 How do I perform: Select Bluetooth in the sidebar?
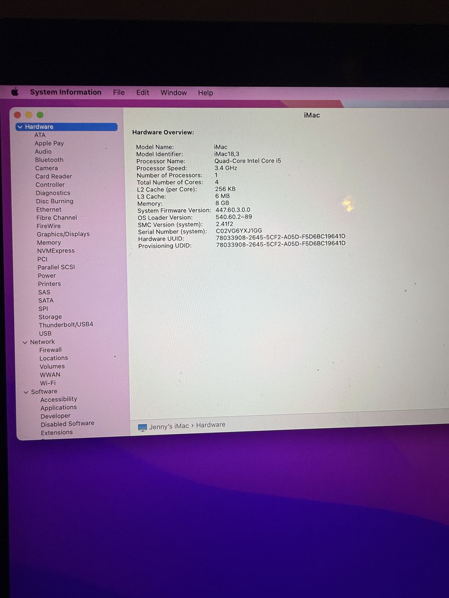point(49,160)
